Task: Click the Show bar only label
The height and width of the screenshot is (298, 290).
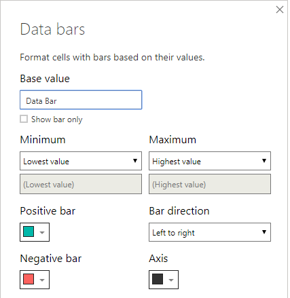Action: (x=57, y=119)
